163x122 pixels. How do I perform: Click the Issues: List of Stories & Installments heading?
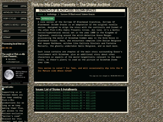(x=56, y=89)
